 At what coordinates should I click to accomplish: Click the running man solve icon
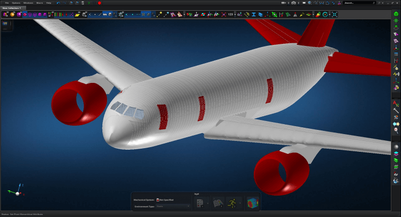(x=232, y=203)
